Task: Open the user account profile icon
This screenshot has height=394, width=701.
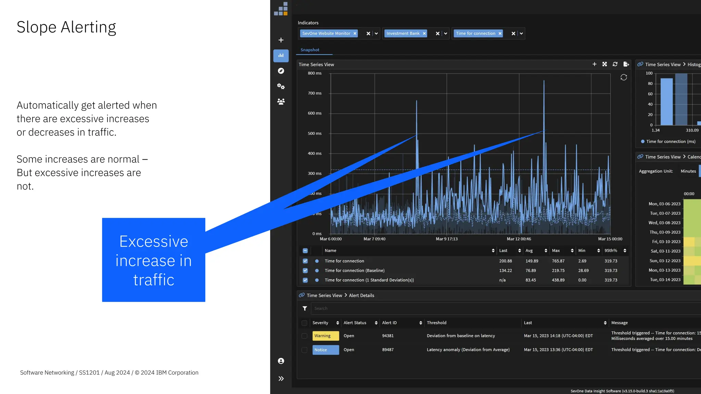Action: pyautogui.click(x=281, y=361)
